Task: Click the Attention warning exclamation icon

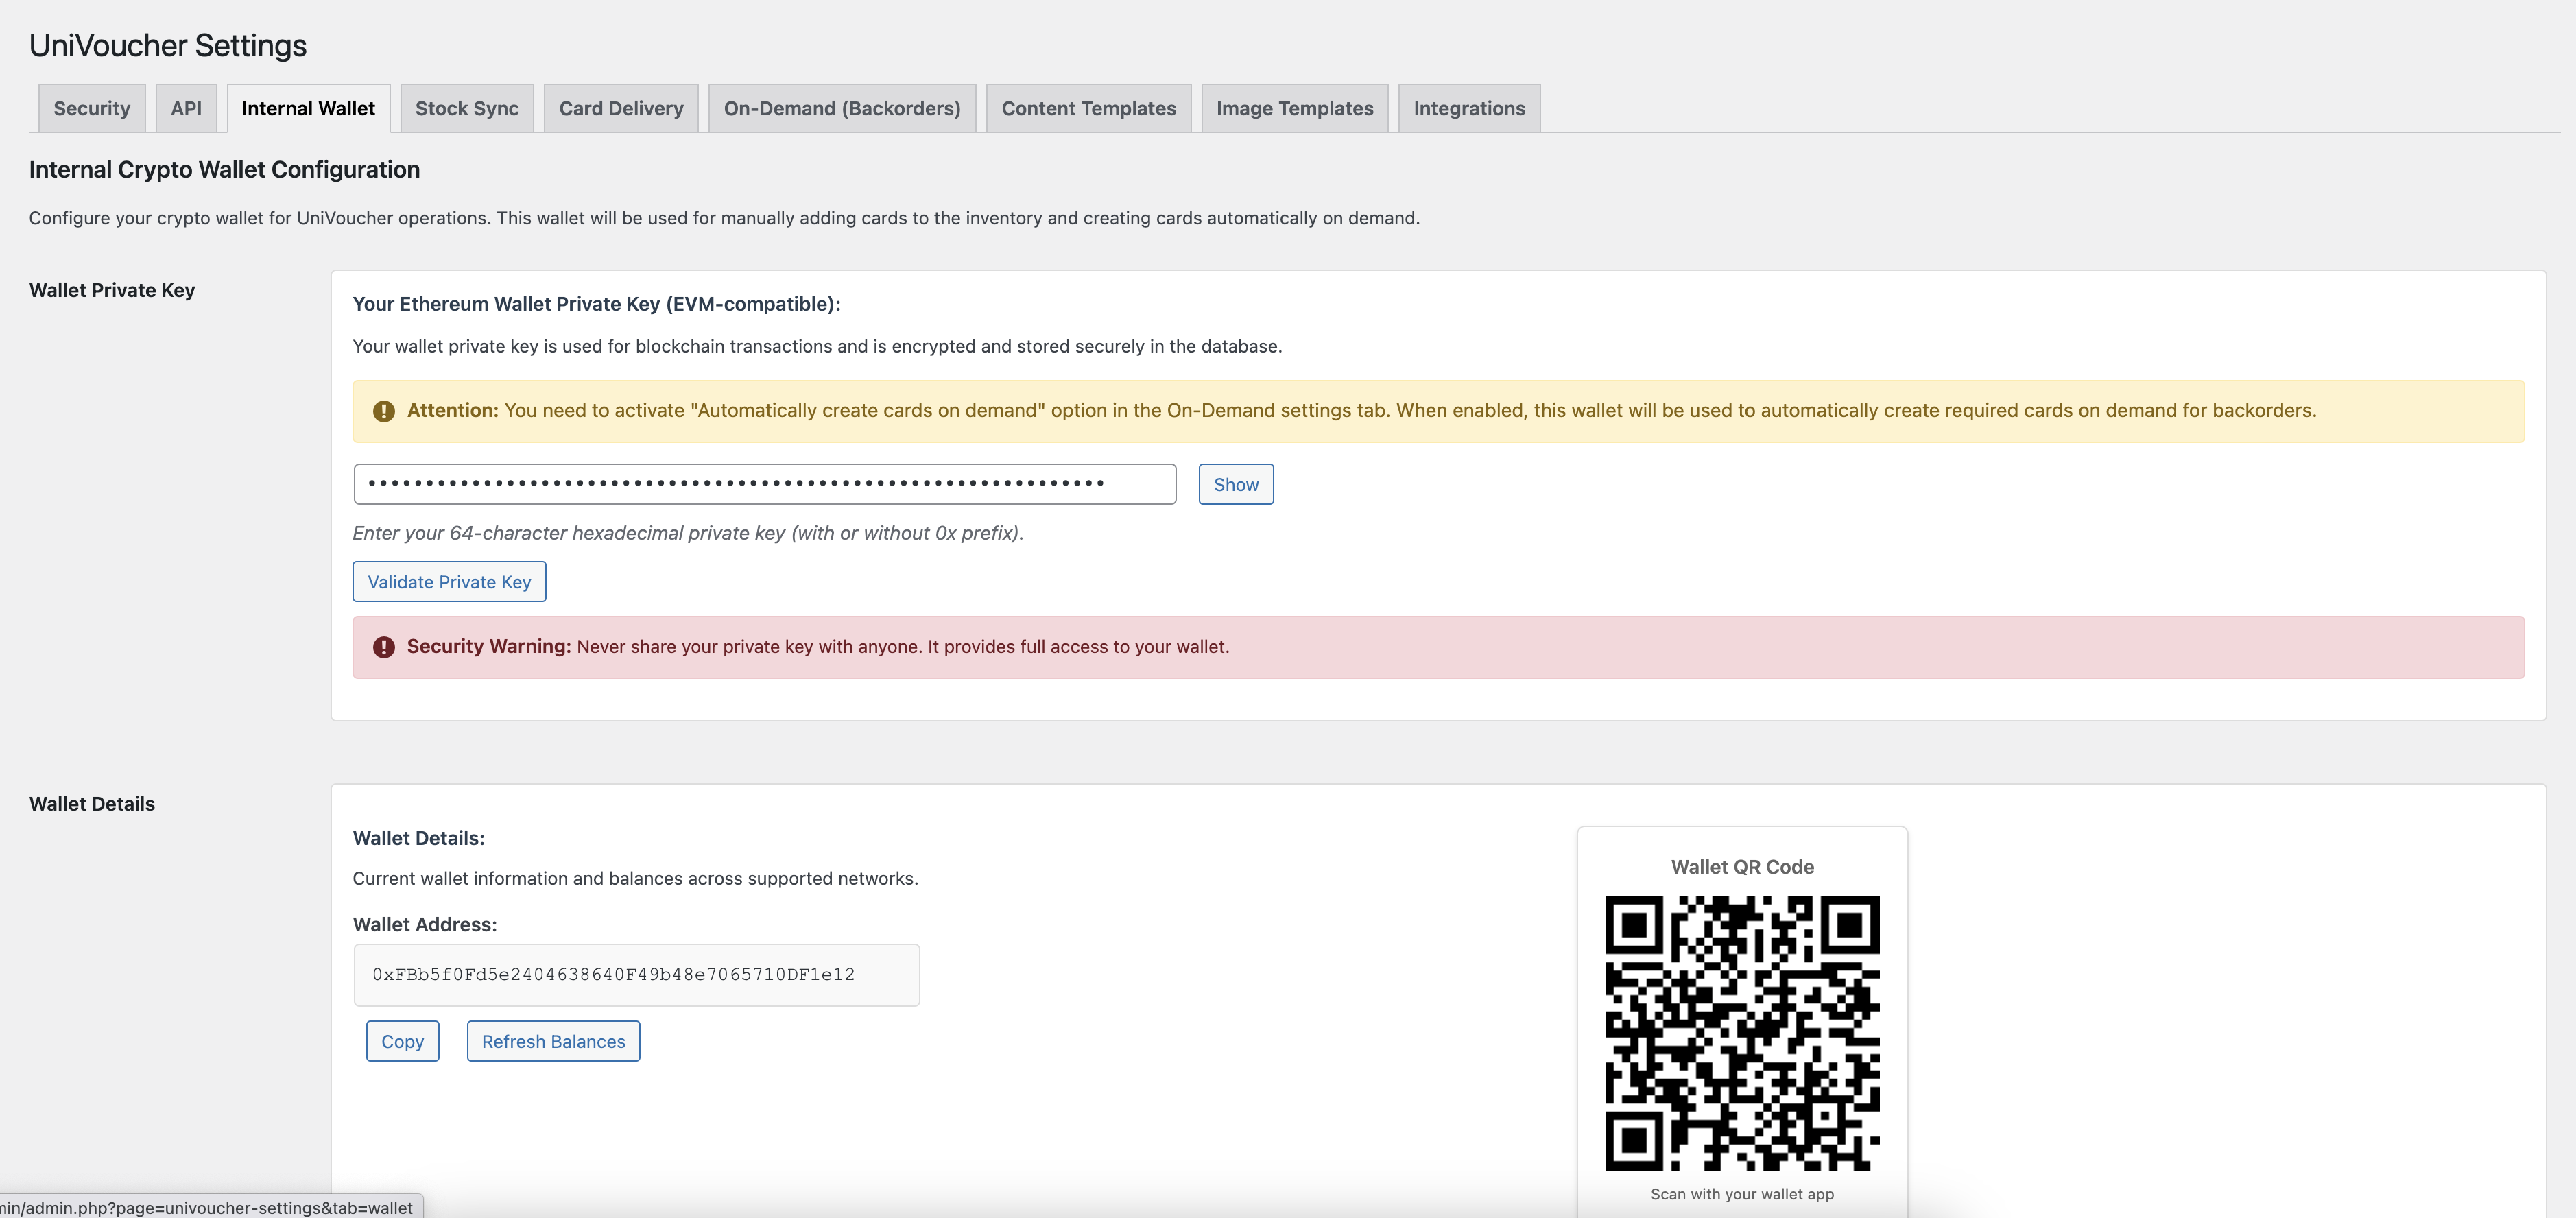Action: pos(383,411)
